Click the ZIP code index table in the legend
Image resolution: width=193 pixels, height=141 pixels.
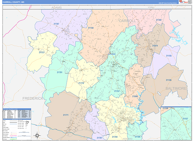[17, 114]
